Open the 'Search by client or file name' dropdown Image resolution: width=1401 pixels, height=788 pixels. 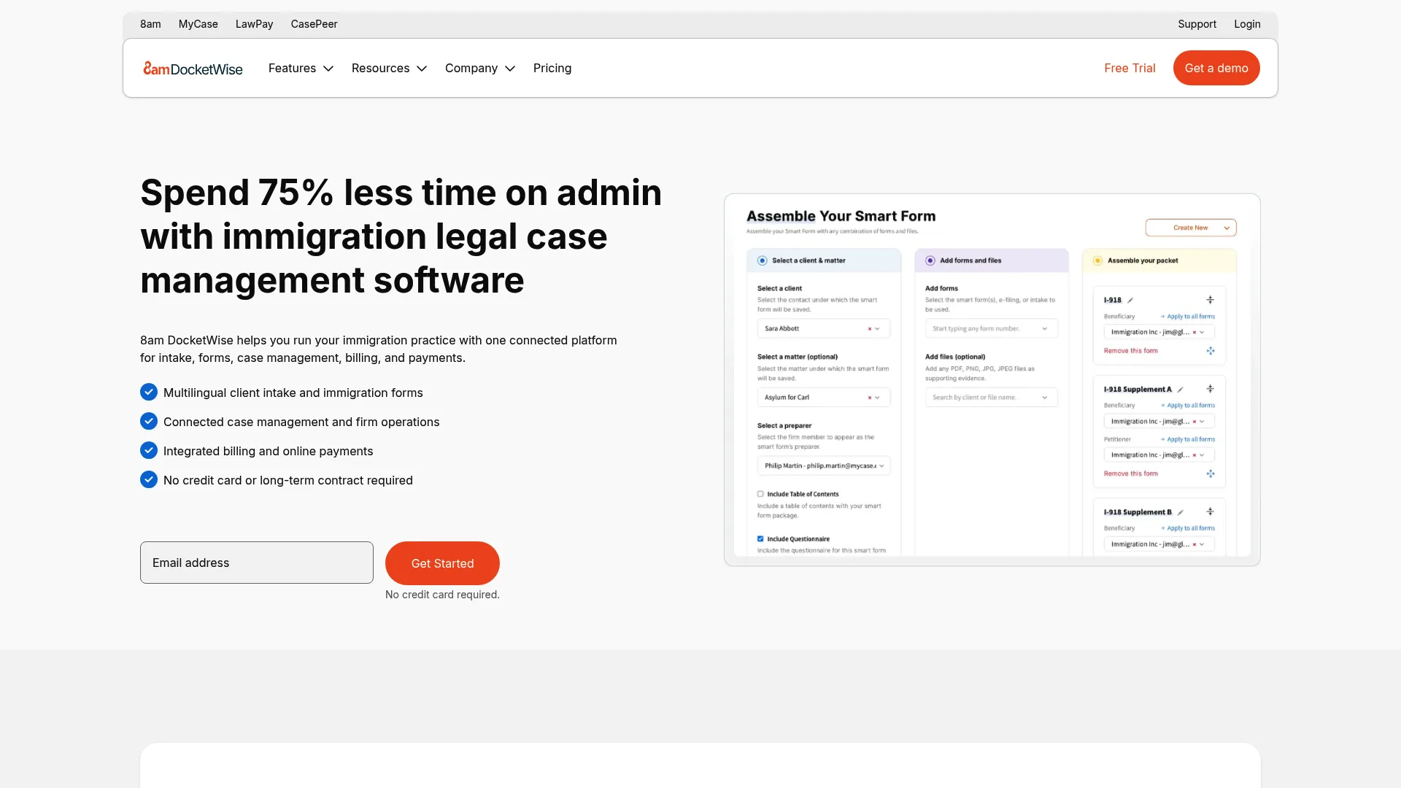click(992, 398)
